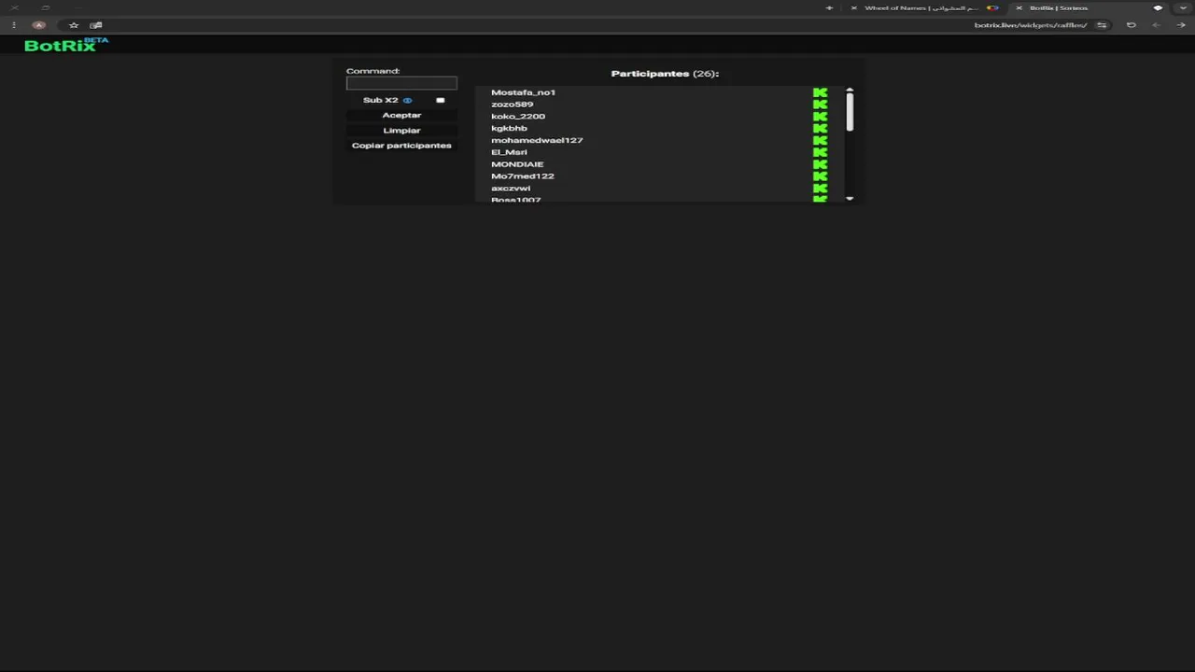Screen dimensions: 1195x672
Task: Click the Aceptar button
Action: [401, 115]
